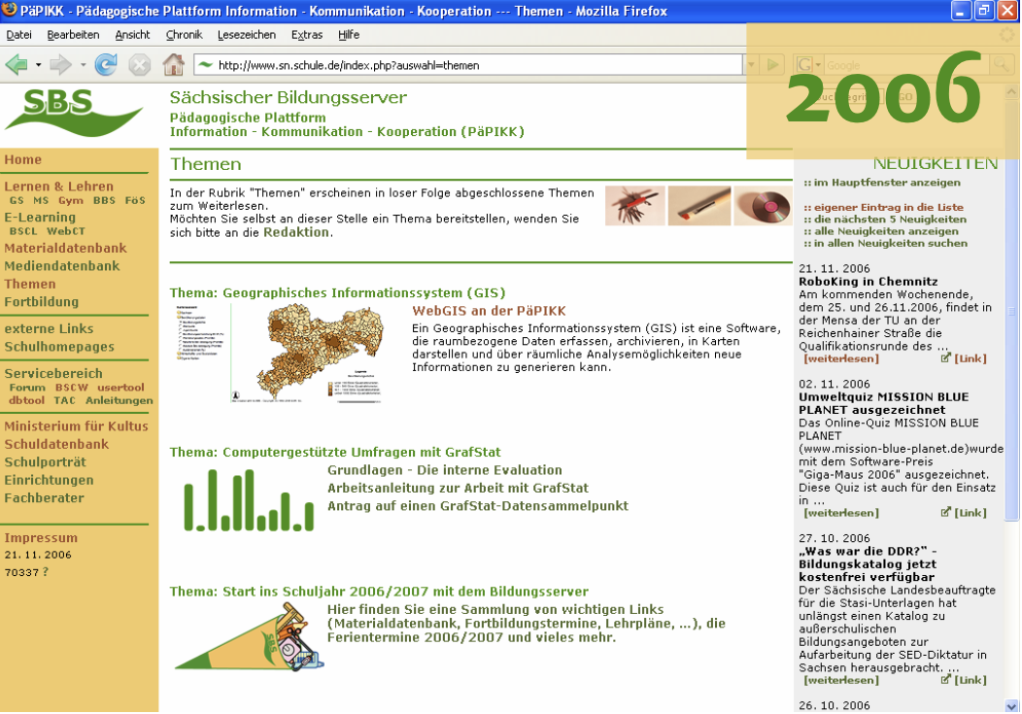Click the Firefox icon in the title bar
The height and width of the screenshot is (714, 1022).
10,11
